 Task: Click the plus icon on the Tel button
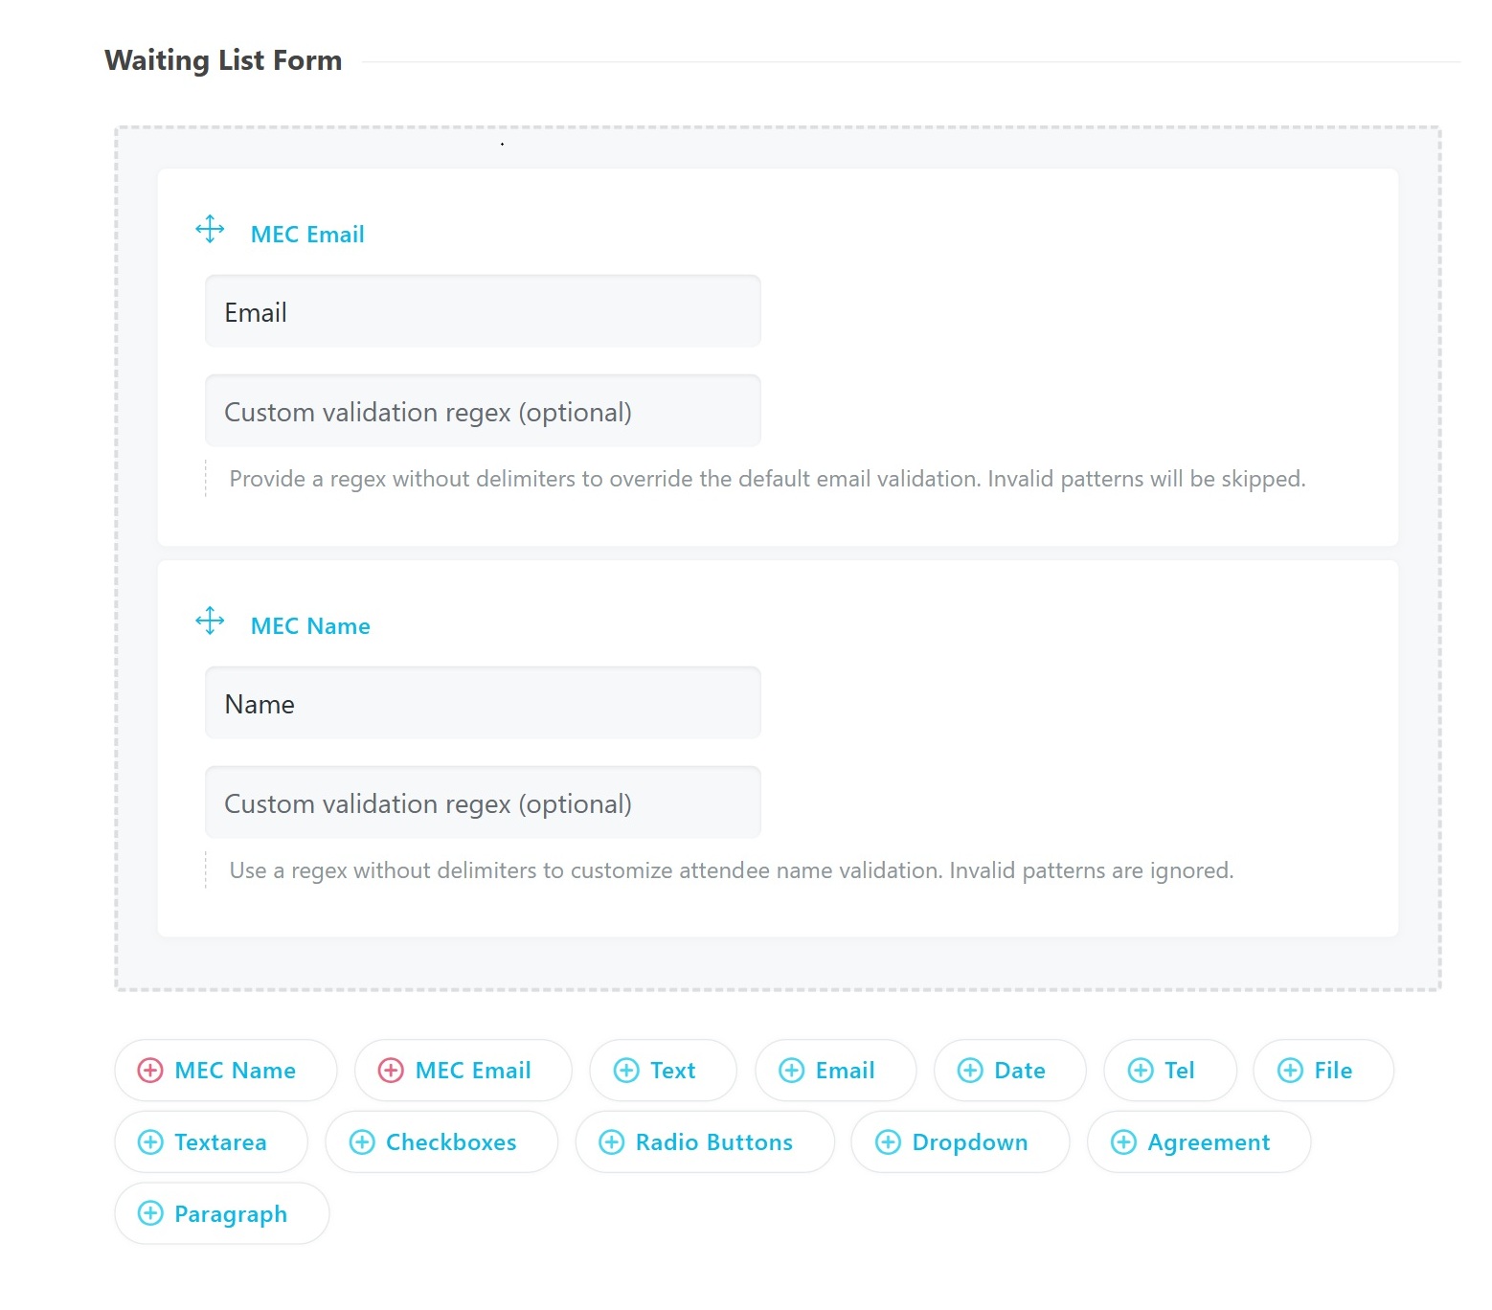[x=1141, y=1071]
